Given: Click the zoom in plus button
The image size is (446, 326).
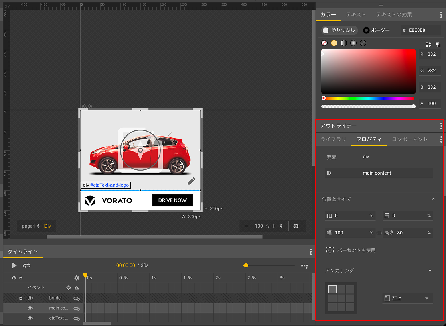Looking at the screenshot, I should [274, 226].
